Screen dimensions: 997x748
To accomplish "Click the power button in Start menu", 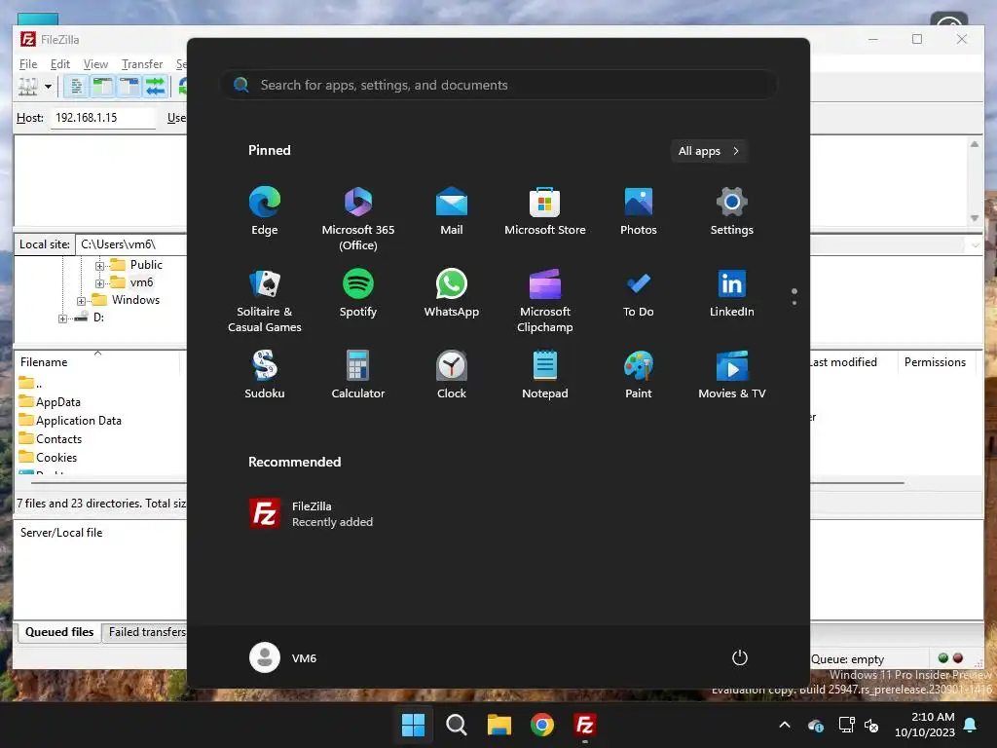I will pos(740,657).
